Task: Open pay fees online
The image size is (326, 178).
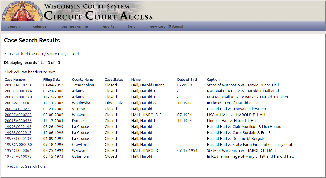Action: tap(75, 26)
